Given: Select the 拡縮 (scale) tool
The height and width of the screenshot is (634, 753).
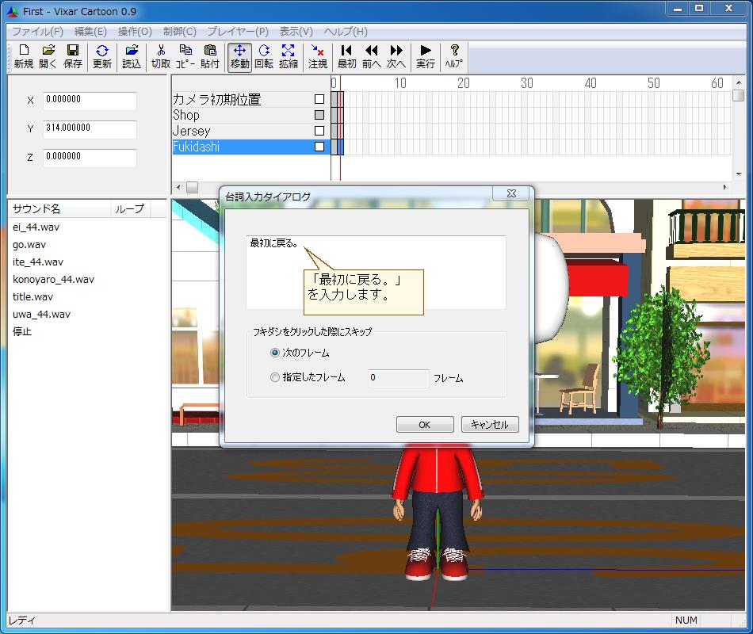Looking at the screenshot, I should pos(289,56).
